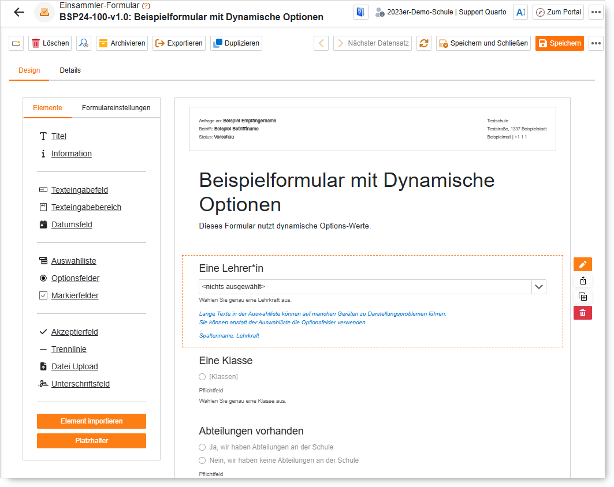Click the share/export icon beside the selected element
Viewport: 614px width, 487px height.
pyautogui.click(x=582, y=280)
